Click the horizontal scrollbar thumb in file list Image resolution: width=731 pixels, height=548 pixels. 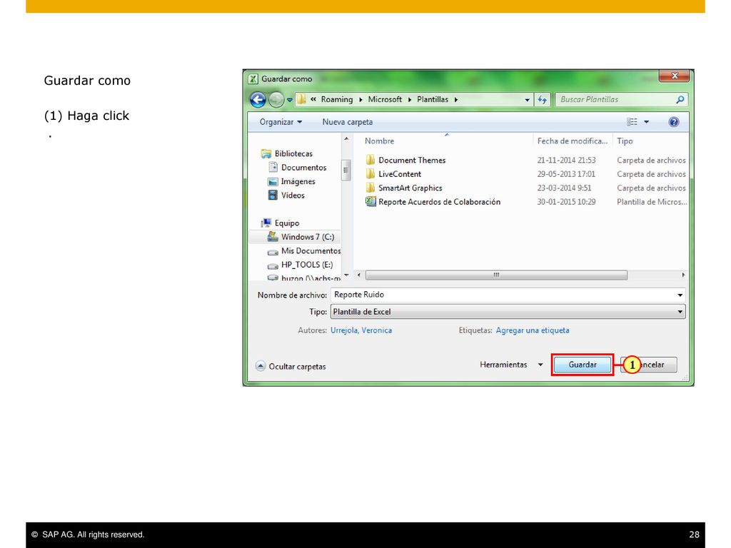[496, 275]
